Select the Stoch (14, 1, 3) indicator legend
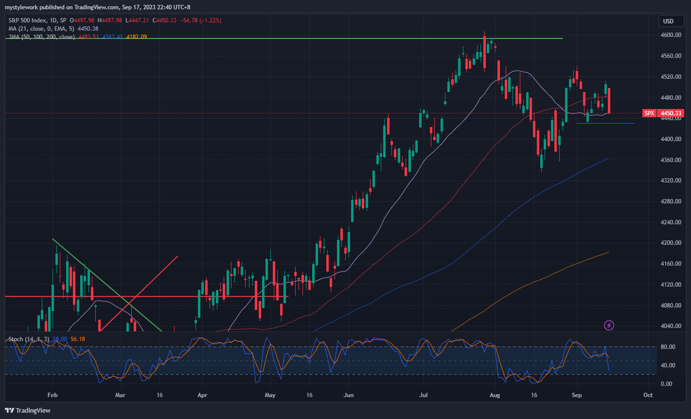This screenshot has width=691, height=419. tap(29, 339)
